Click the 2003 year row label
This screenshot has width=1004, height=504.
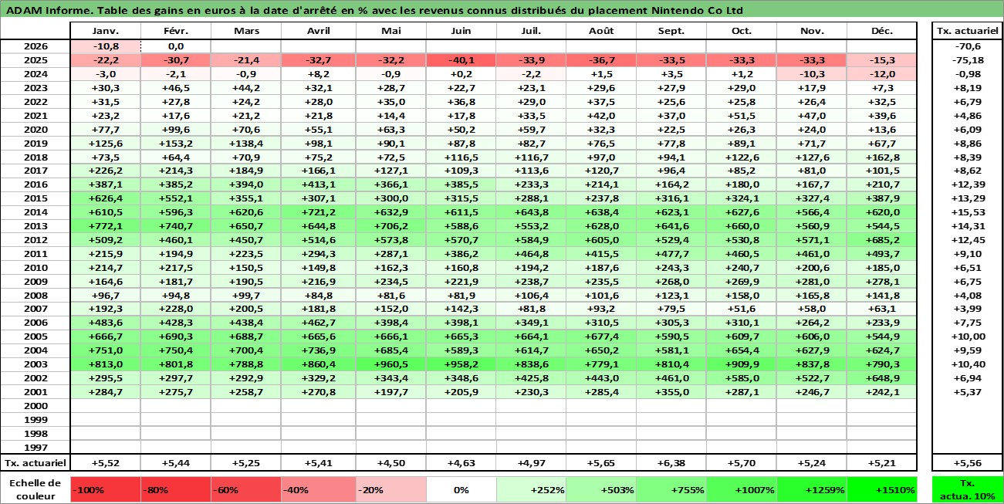(x=35, y=364)
